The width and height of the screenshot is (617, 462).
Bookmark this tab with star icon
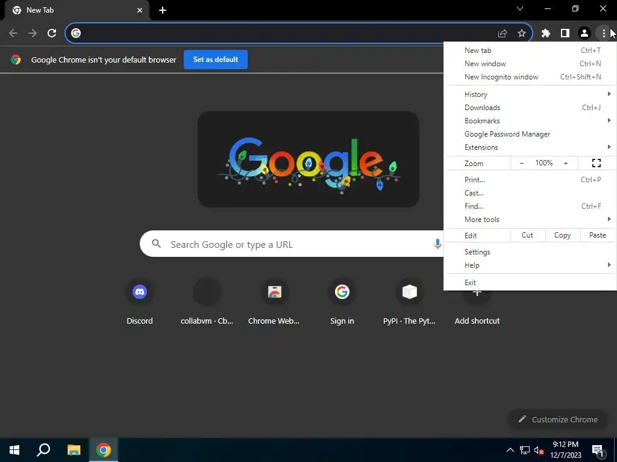pyautogui.click(x=522, y=34)
